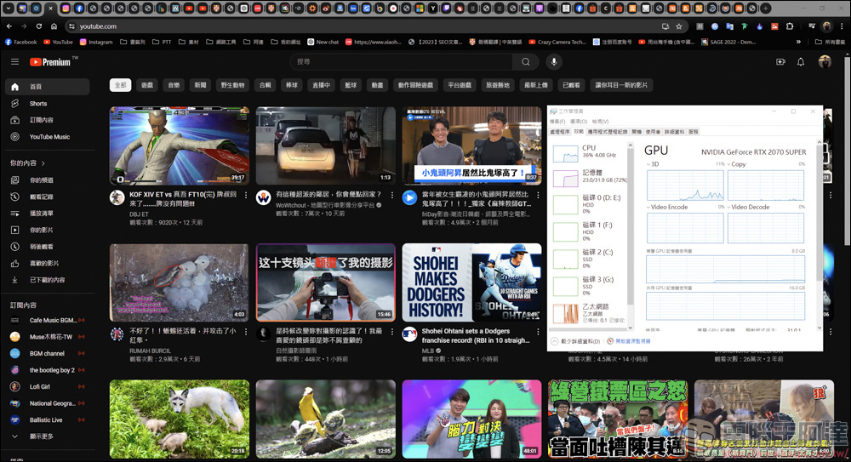Select the 野生動物 filter chip
Image resolution: width=851 pixels, height=462 pixels.
[x=232, y=85]
